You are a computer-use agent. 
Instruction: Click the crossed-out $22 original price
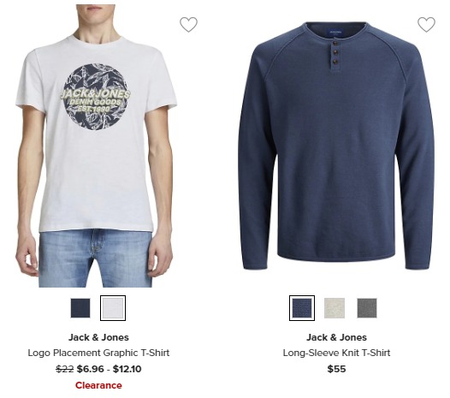pyautogui.click(x=65, y=369)
